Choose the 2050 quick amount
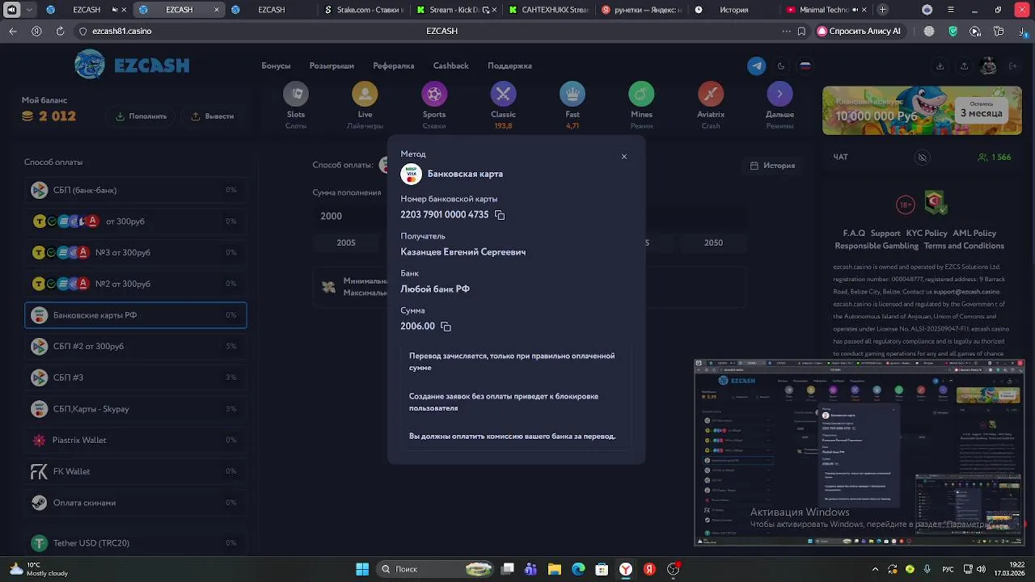The width and height of the screenshot is (1035, 582). point(713,242)
